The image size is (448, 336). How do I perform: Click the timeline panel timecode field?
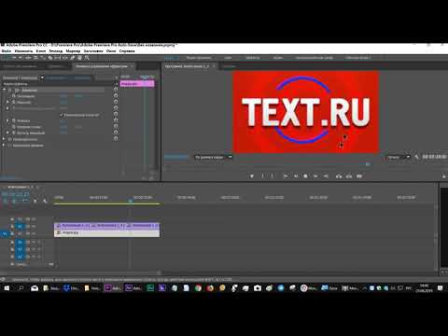point(16,194)
